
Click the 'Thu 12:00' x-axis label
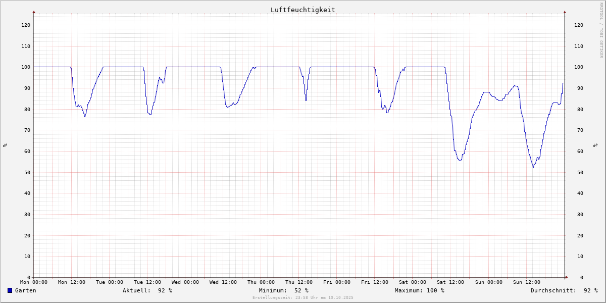pyautogui.click(x=299, y=282)
